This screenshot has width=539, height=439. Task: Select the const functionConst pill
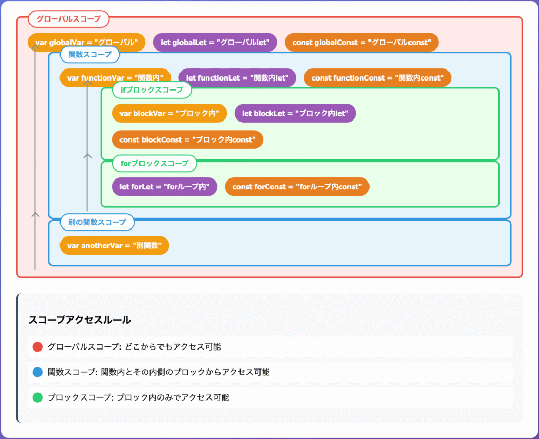(x=377, y=78)
